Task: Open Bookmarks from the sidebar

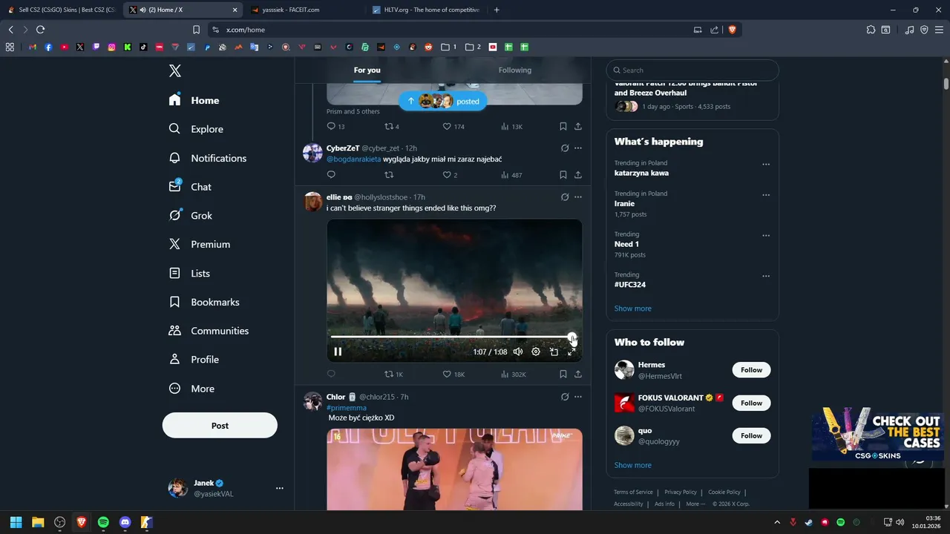Action: click(204, 302)
